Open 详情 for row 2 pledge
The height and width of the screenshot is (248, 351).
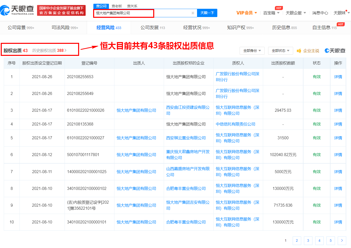(338, 94)
